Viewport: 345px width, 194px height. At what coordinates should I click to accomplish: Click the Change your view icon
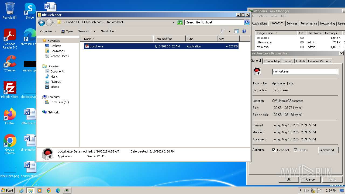coord(223,31)
